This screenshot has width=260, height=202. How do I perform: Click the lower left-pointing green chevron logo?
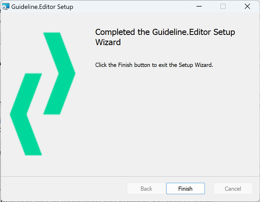26,114
